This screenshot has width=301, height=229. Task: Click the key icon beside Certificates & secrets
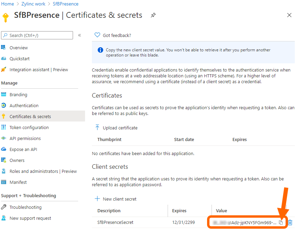pyautogui.click(x=3, y=116)
